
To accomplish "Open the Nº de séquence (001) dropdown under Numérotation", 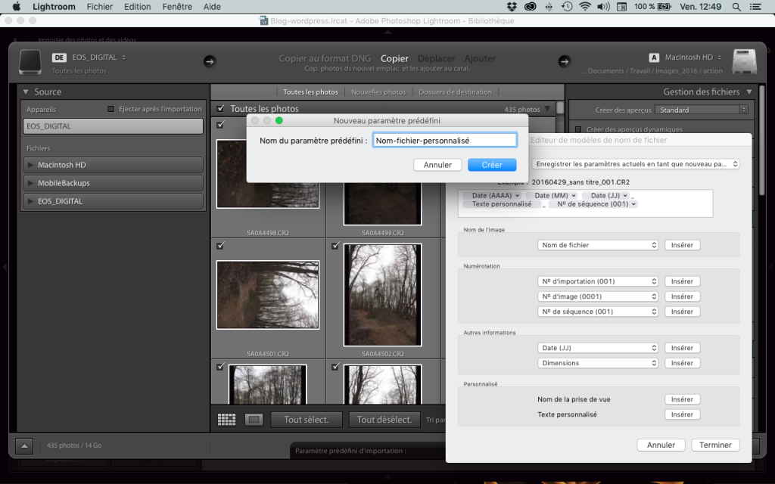I will [598, 312].
